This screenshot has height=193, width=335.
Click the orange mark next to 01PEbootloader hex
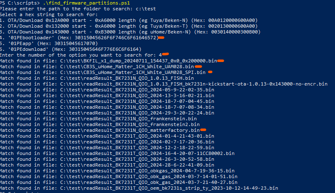click(161, 38)
